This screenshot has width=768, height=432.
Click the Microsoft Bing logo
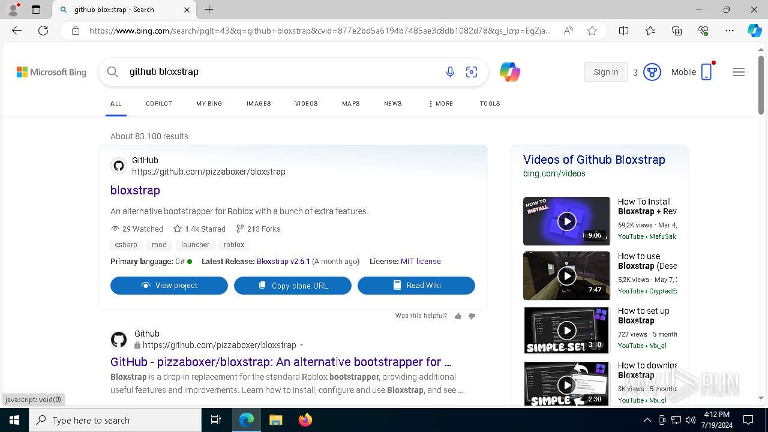[52, 72]
